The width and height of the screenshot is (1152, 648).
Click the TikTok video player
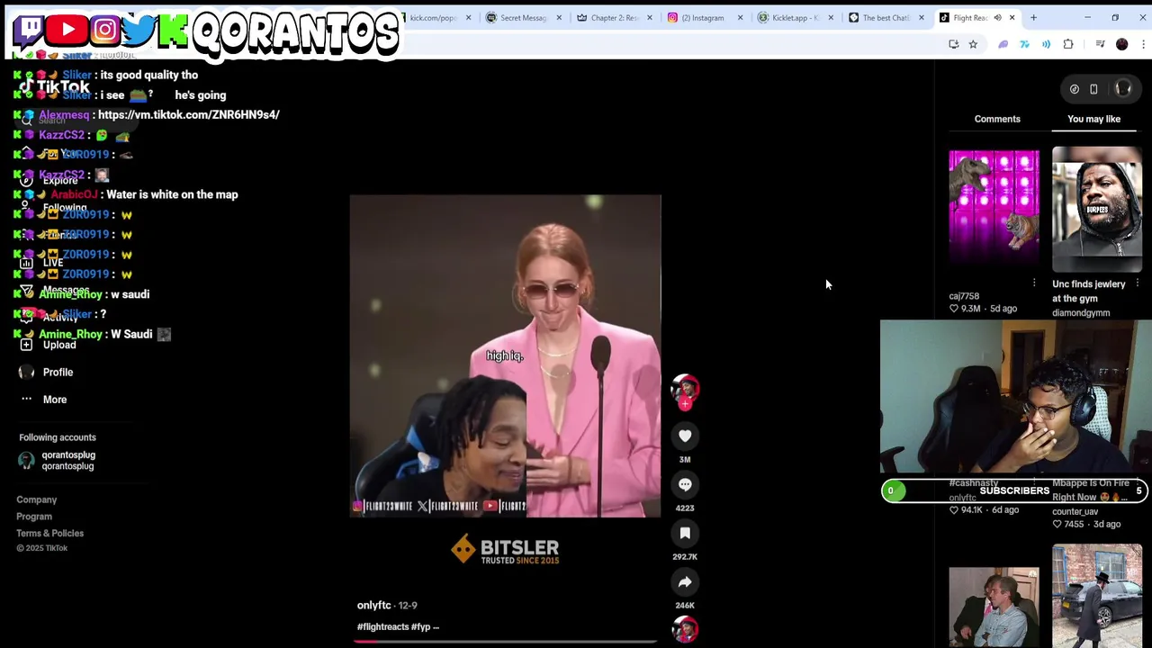(x=505, y=355)
